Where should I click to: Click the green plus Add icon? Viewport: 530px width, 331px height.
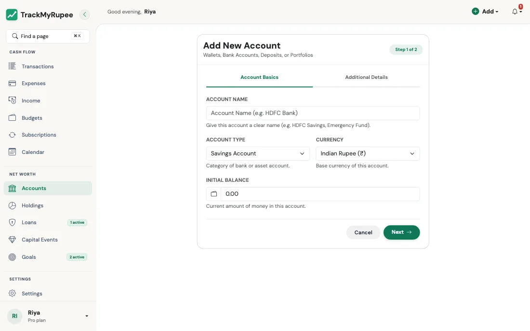[475, 12]
